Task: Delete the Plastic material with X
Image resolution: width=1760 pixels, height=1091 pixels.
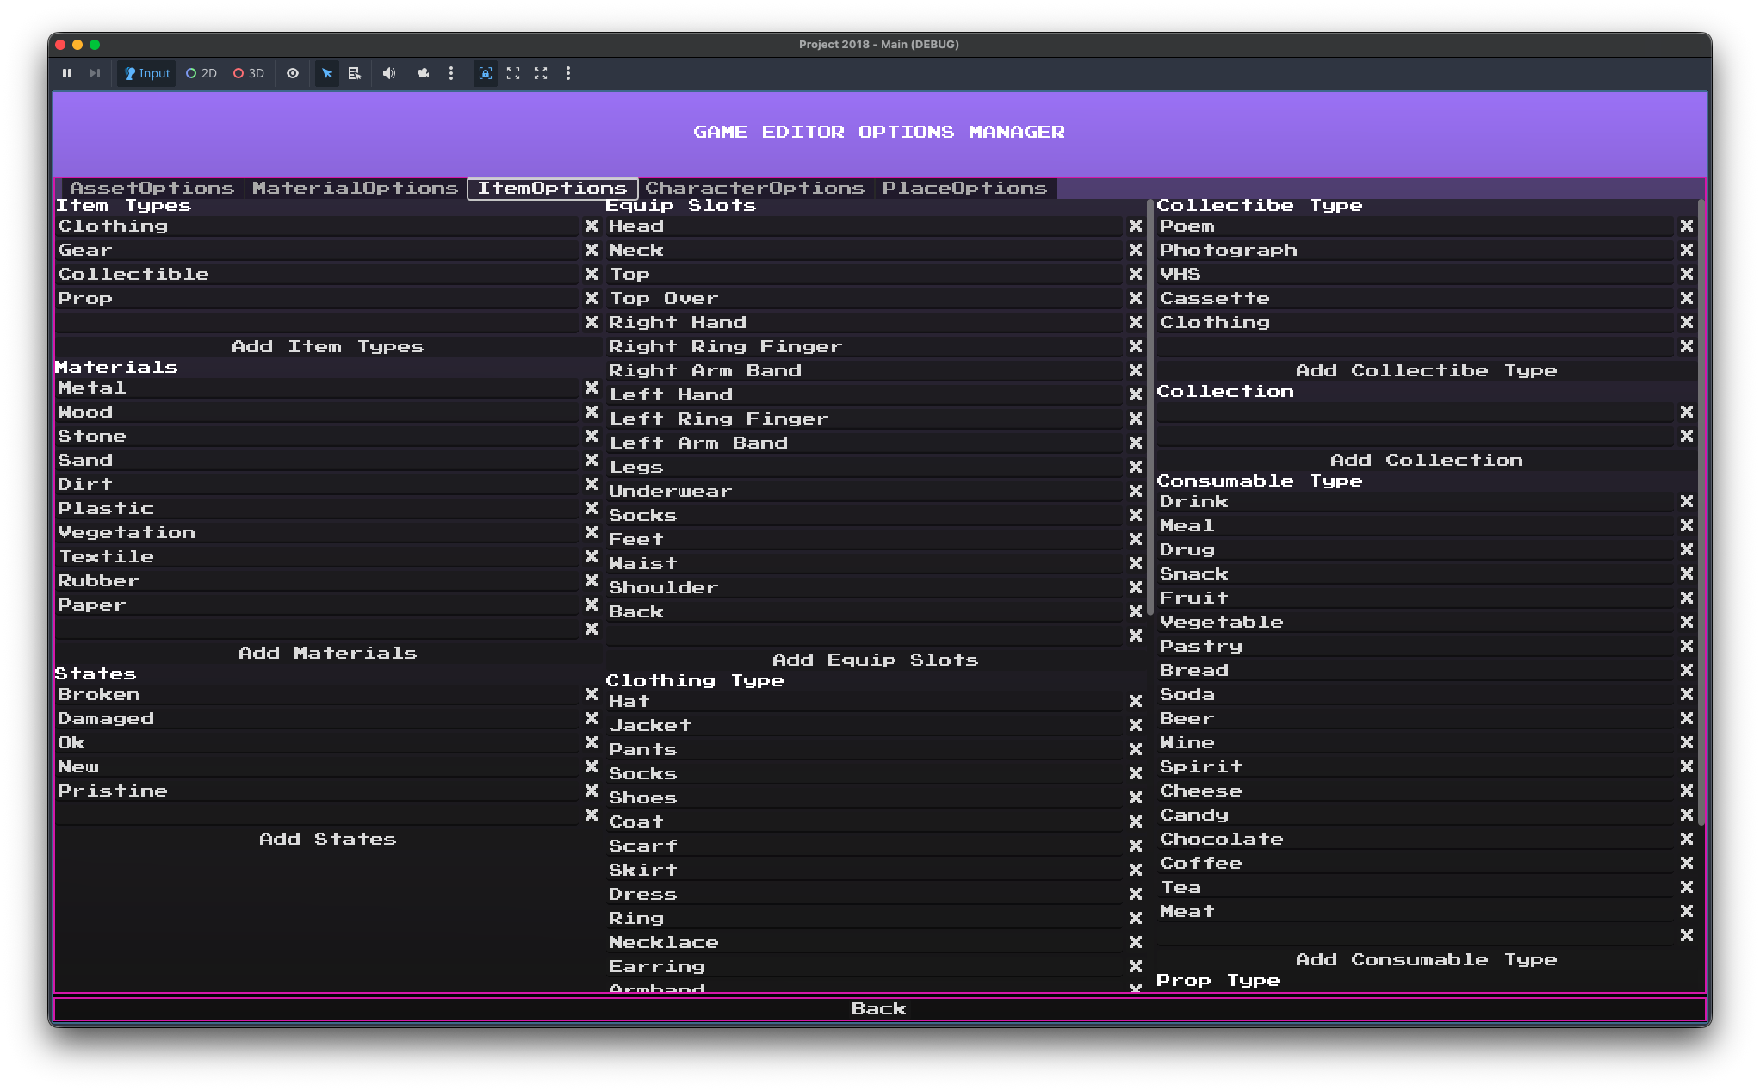Action: tap(592, 508)
